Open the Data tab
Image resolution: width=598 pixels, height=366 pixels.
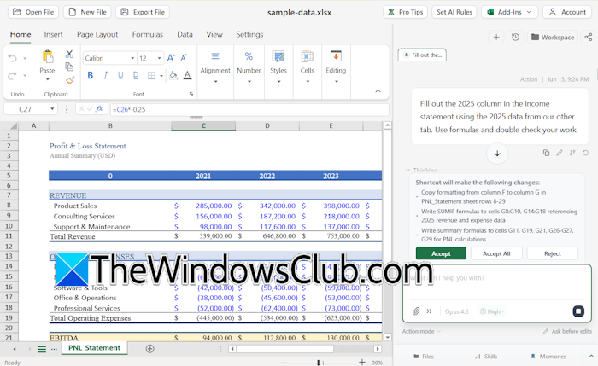click(x=185, y=34)
